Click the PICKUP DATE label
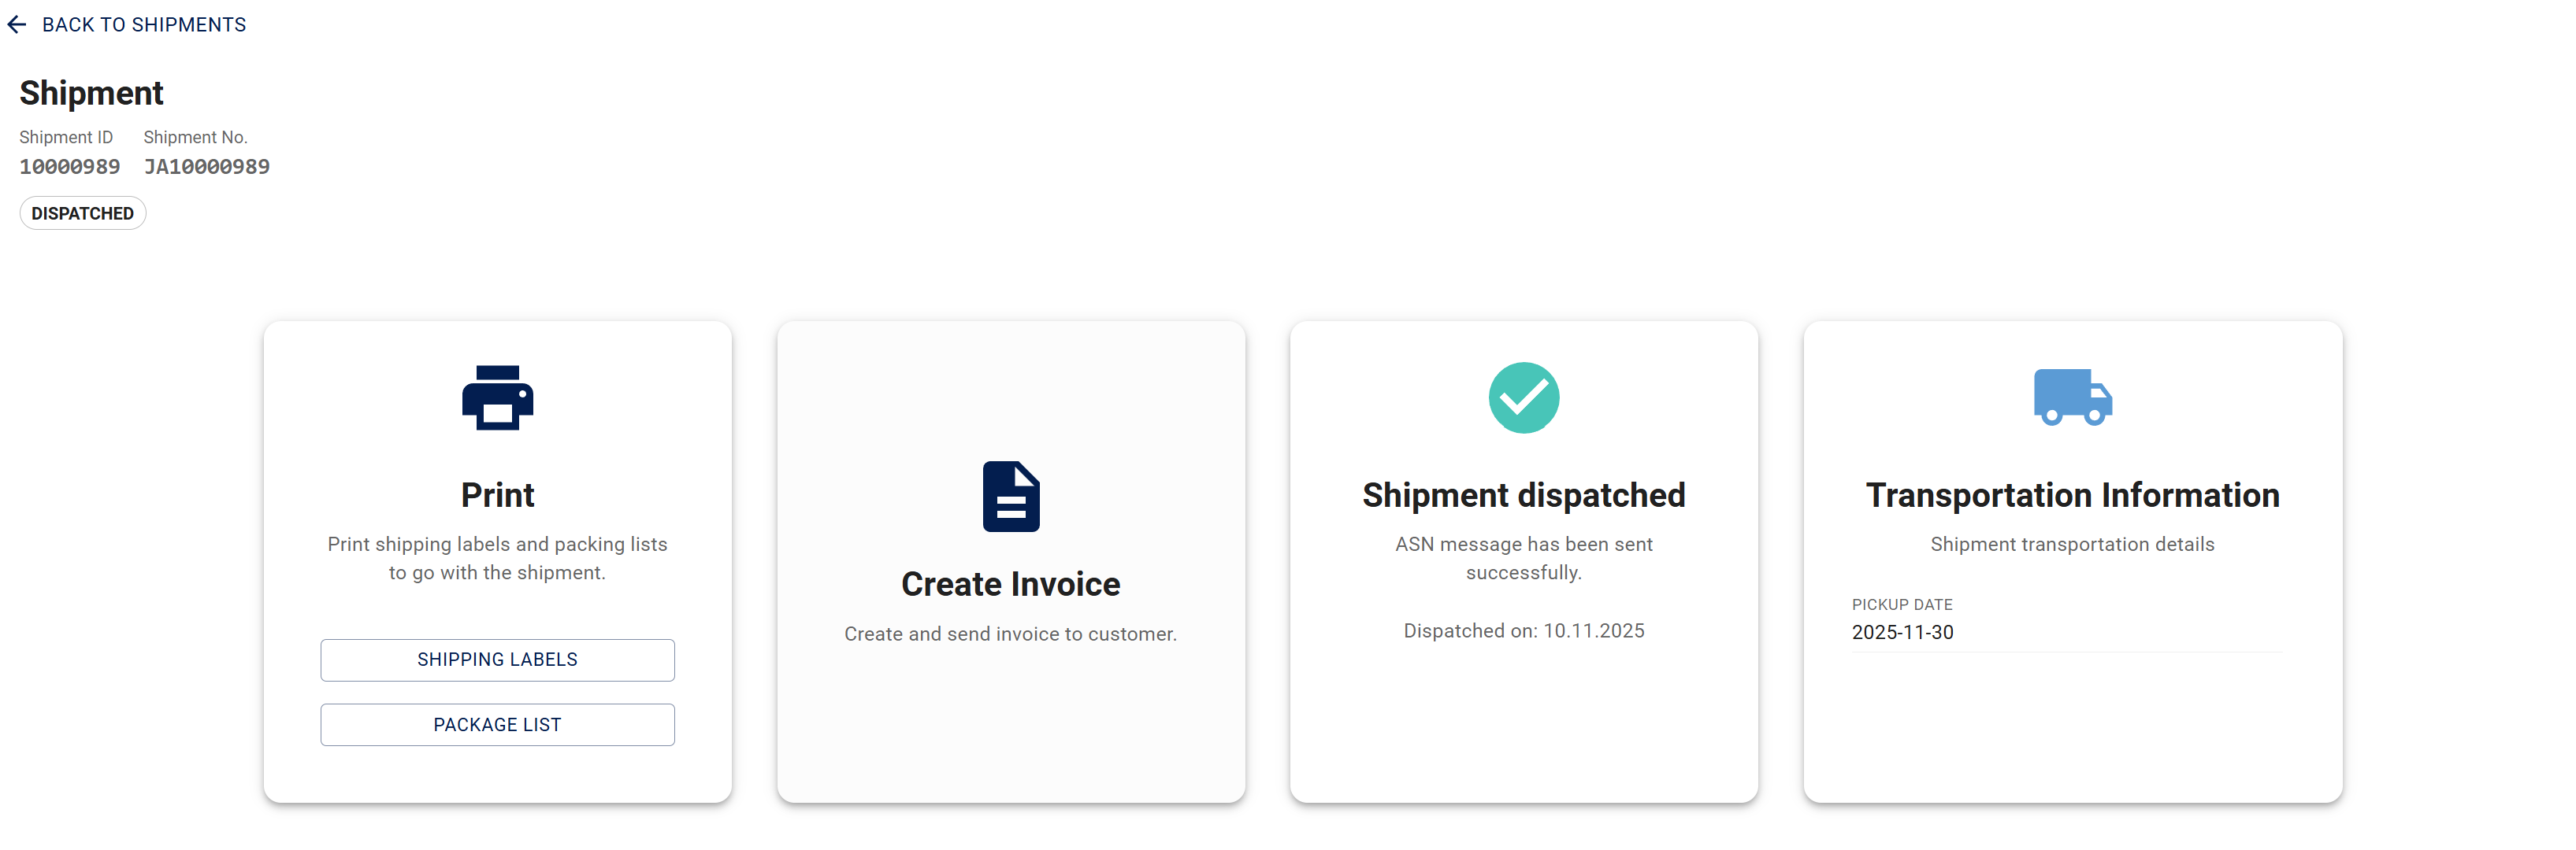The width and height of the screenshot is (2576, 850). 1901,604
